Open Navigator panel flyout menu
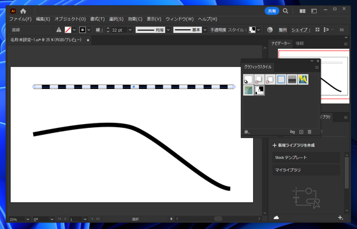Viewport: 357px width, 229px height. [346, 44]
